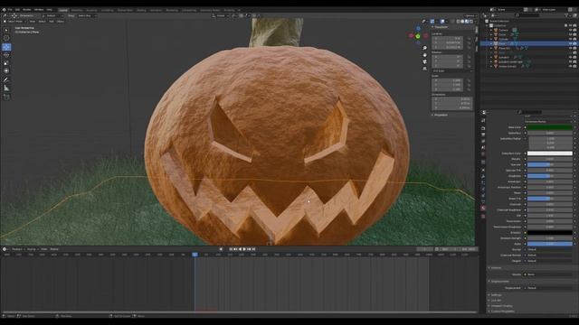579x325 pixels.
Task: Open the viewport Options dropdown
Action: click(x=470, y=16)
